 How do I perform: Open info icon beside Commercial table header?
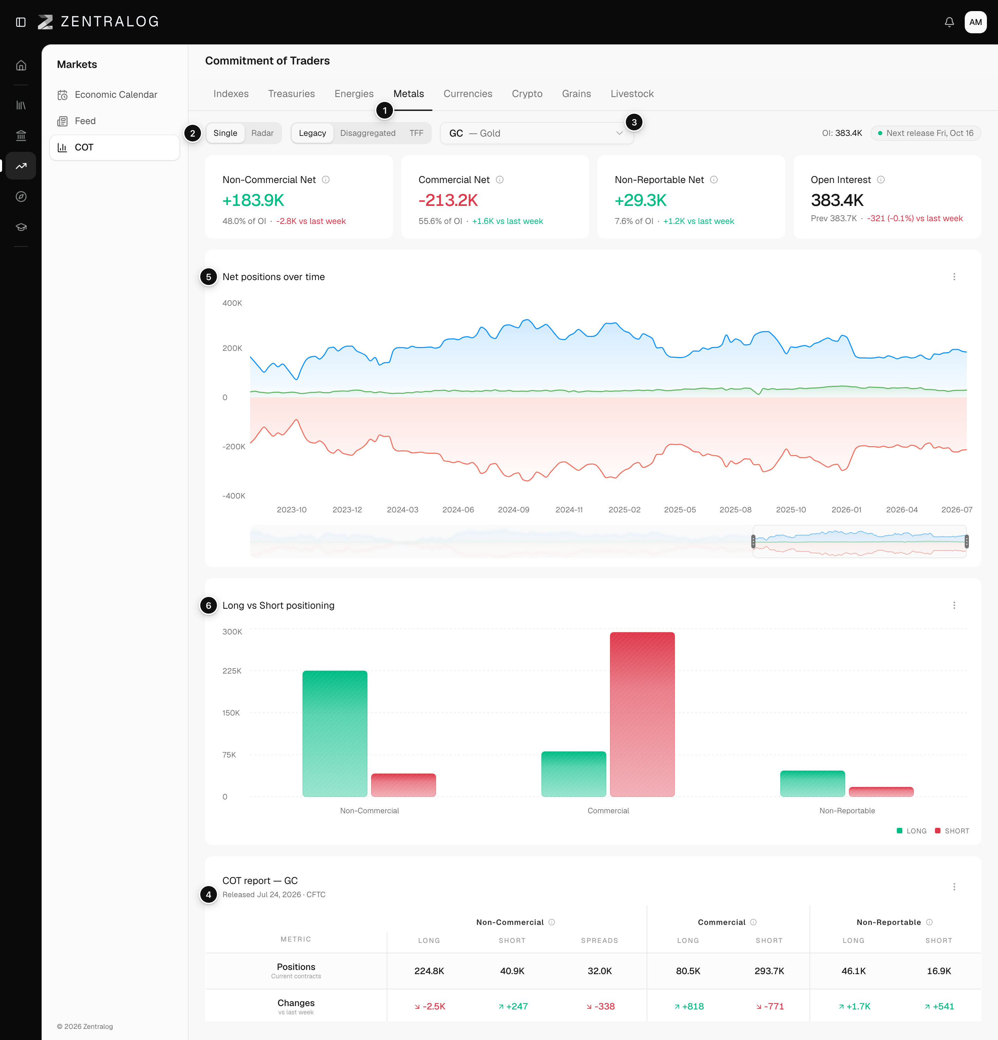[x=753, y=922]
